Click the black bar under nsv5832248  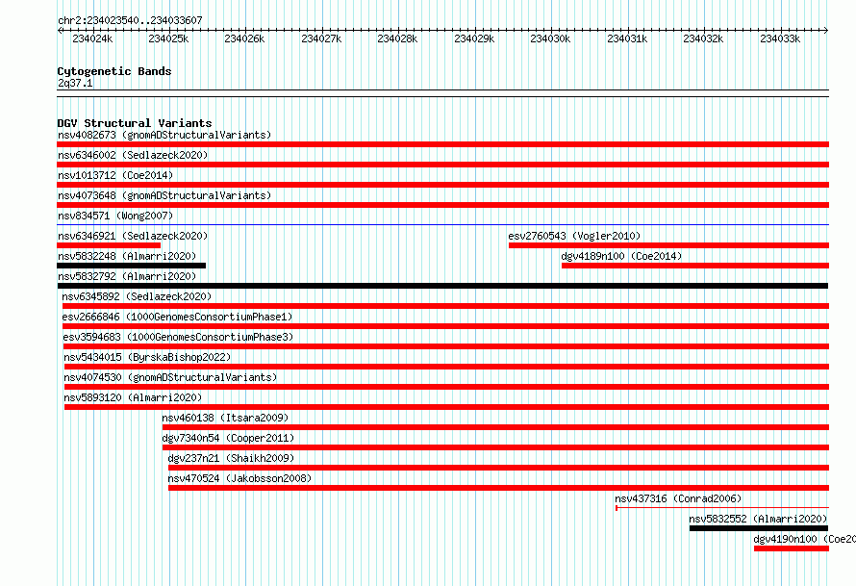coord(132,266)
